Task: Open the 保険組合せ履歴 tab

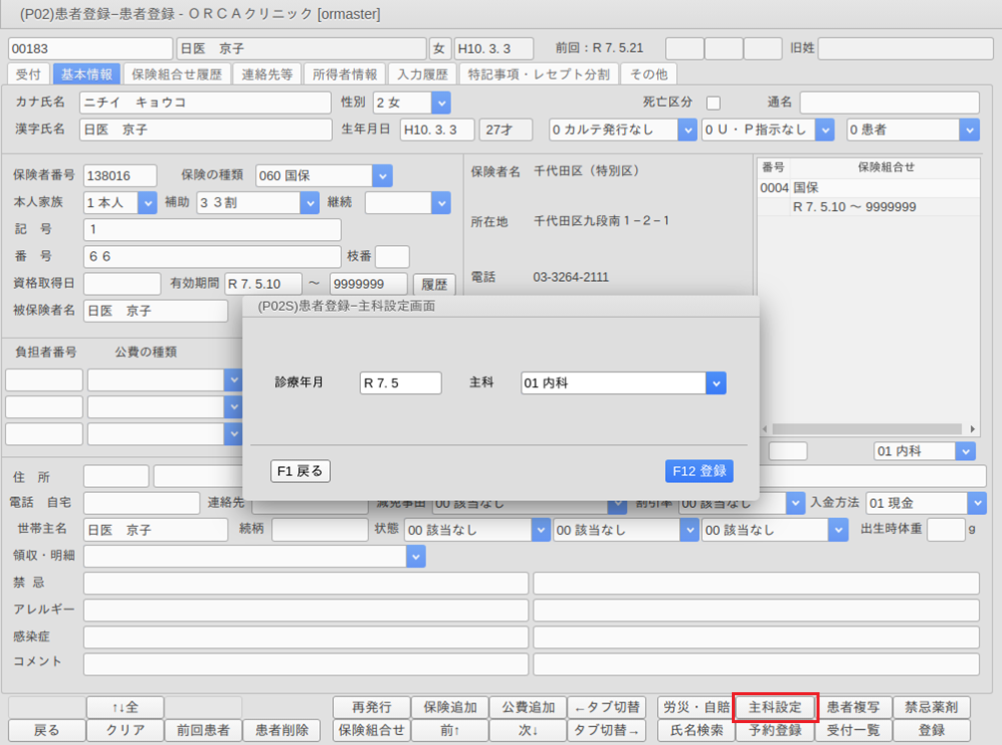Action: (x=176, y=74)
